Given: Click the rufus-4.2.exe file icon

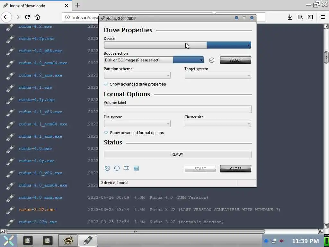Looking at the screenshot, I should [x=10, y=27].
